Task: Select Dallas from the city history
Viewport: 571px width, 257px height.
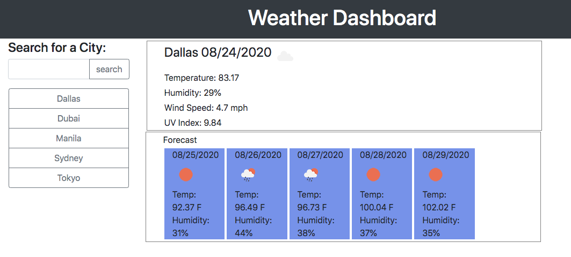Action: pos(69,99)
